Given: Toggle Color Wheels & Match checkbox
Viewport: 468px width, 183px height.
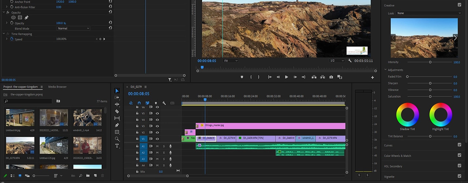Looking at the screenshot, I should point(459,155).
